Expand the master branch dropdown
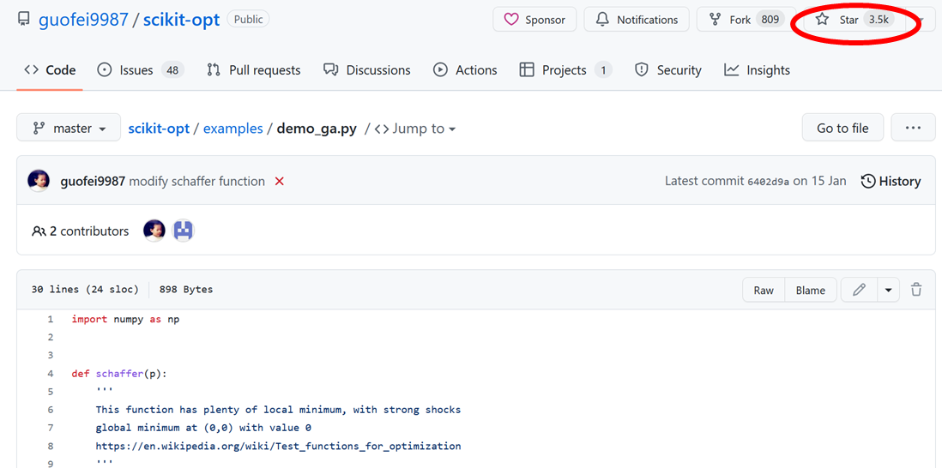This screenshot has height=468, width=942. [69, 129]
